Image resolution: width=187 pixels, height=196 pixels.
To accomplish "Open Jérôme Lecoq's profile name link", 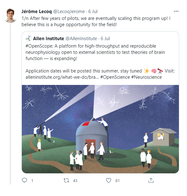I will [34, 12].
